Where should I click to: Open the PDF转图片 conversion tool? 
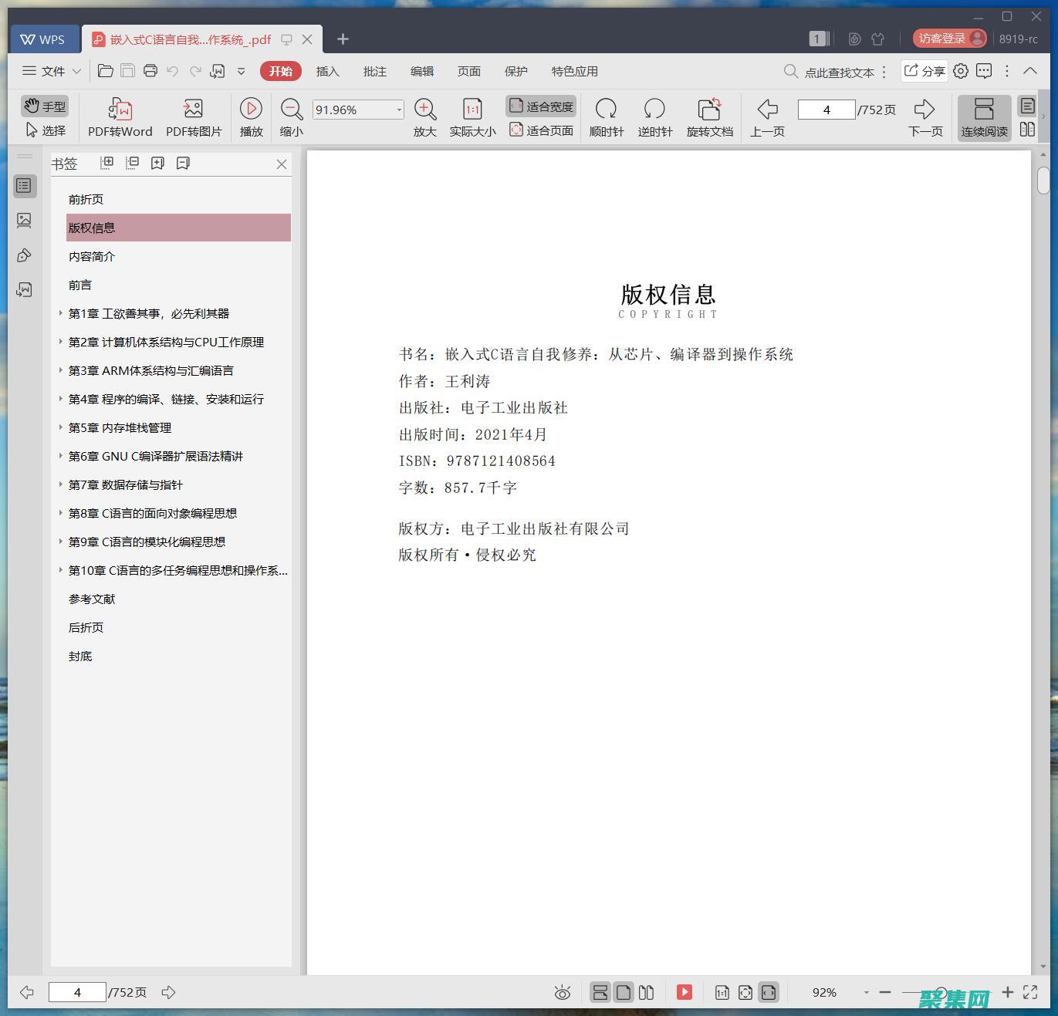193,116
